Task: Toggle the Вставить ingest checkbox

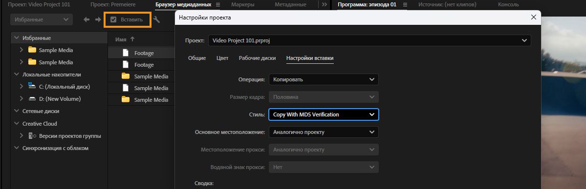Action: coord(113,20)
